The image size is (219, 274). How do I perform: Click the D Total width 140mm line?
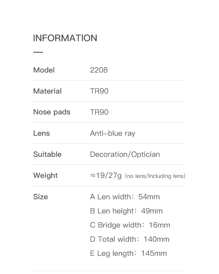click(130, 239)
